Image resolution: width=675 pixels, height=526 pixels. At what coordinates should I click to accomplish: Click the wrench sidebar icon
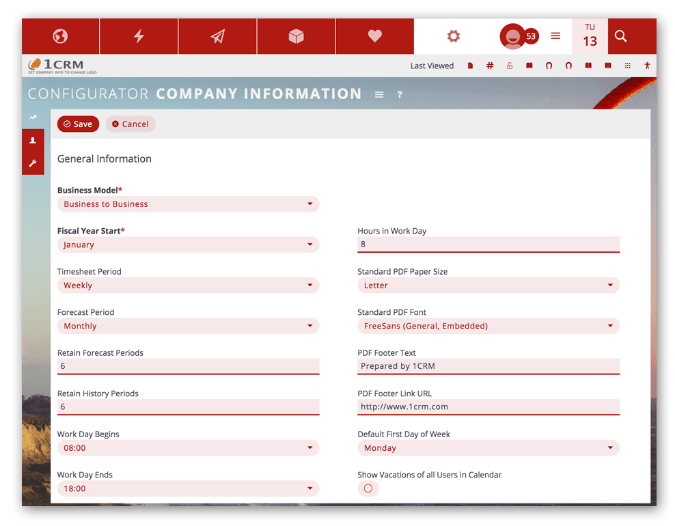33,163
